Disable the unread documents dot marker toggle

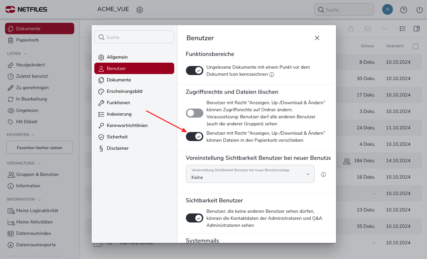pos(195,70)
